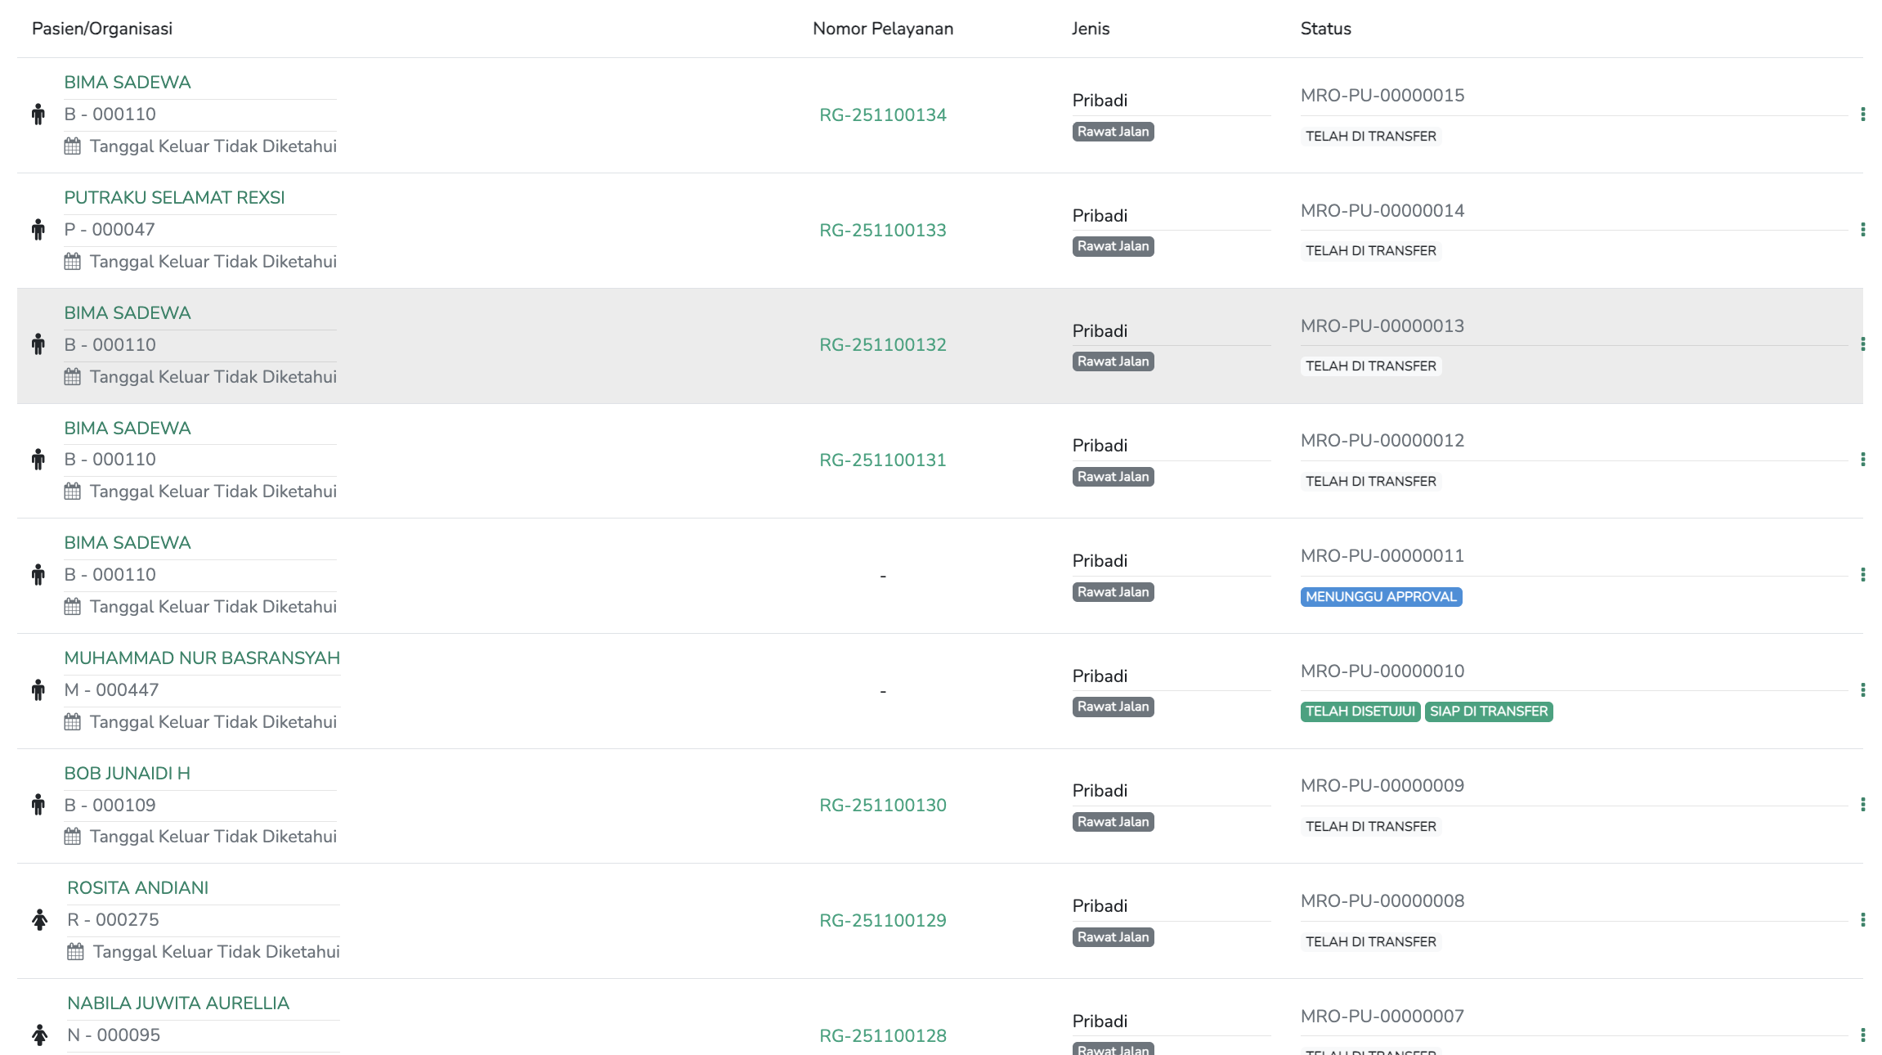The image size is (1882, 1055).
Task: Open service number RG-251100134 link
Action: [x=883, y=115]
